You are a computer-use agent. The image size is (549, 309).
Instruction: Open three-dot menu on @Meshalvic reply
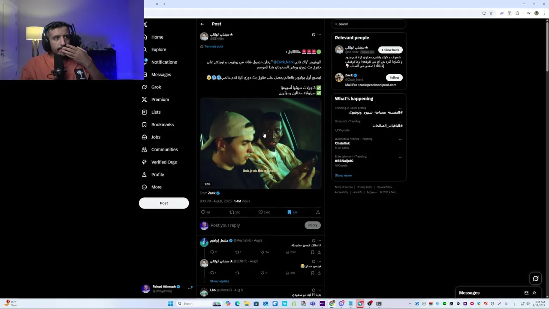tap(319, 241)
